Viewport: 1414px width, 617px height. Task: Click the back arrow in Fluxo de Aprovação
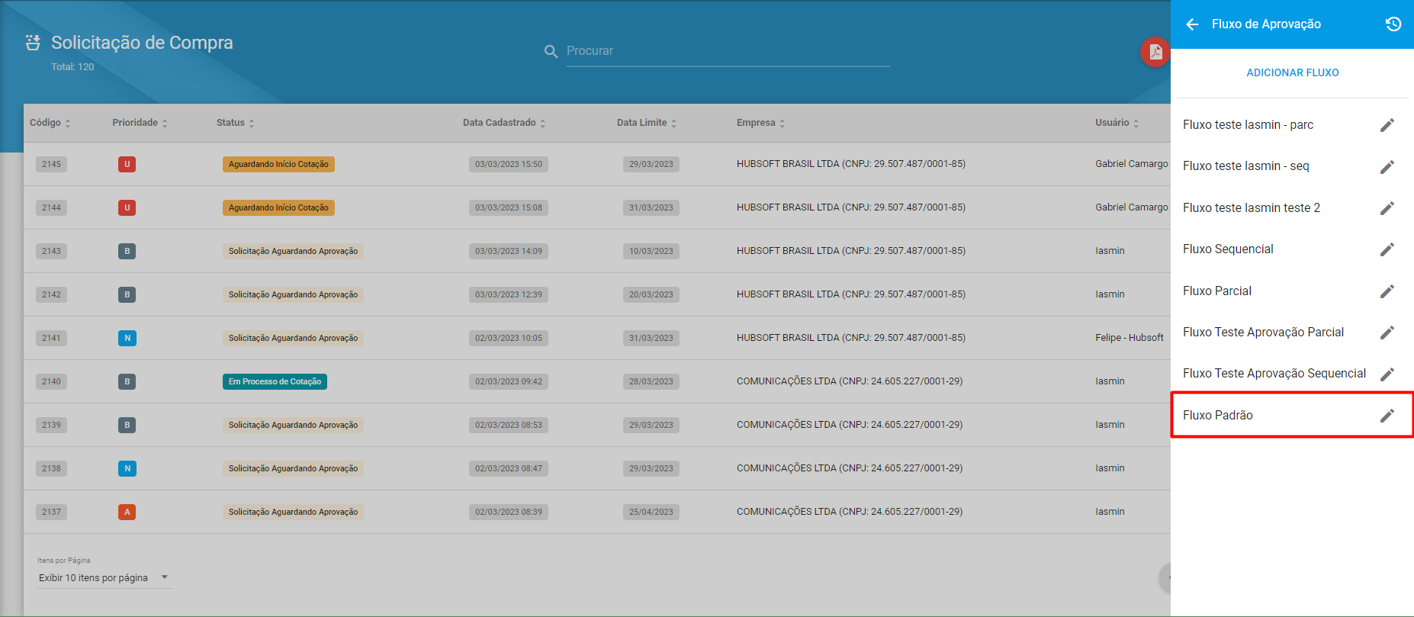click(1192, 24)
